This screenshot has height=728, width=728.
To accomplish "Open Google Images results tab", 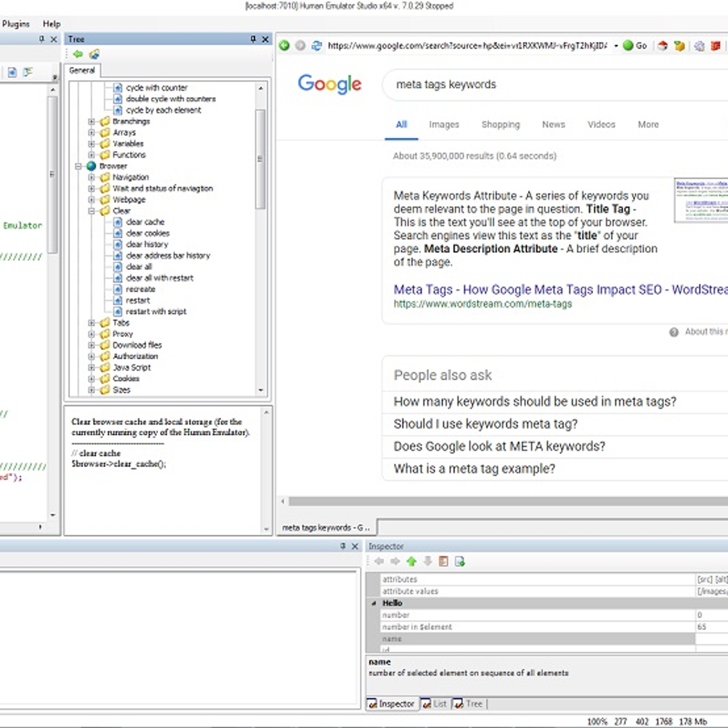I will (444, 124).
